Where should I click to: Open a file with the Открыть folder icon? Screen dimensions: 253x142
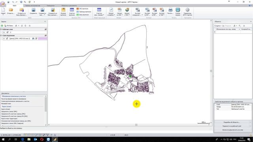[x=11, y=10]
